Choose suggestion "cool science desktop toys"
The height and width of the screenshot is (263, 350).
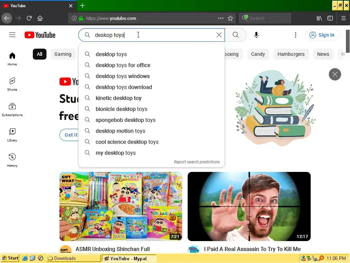pyautogui.click(x=151, y=142)
